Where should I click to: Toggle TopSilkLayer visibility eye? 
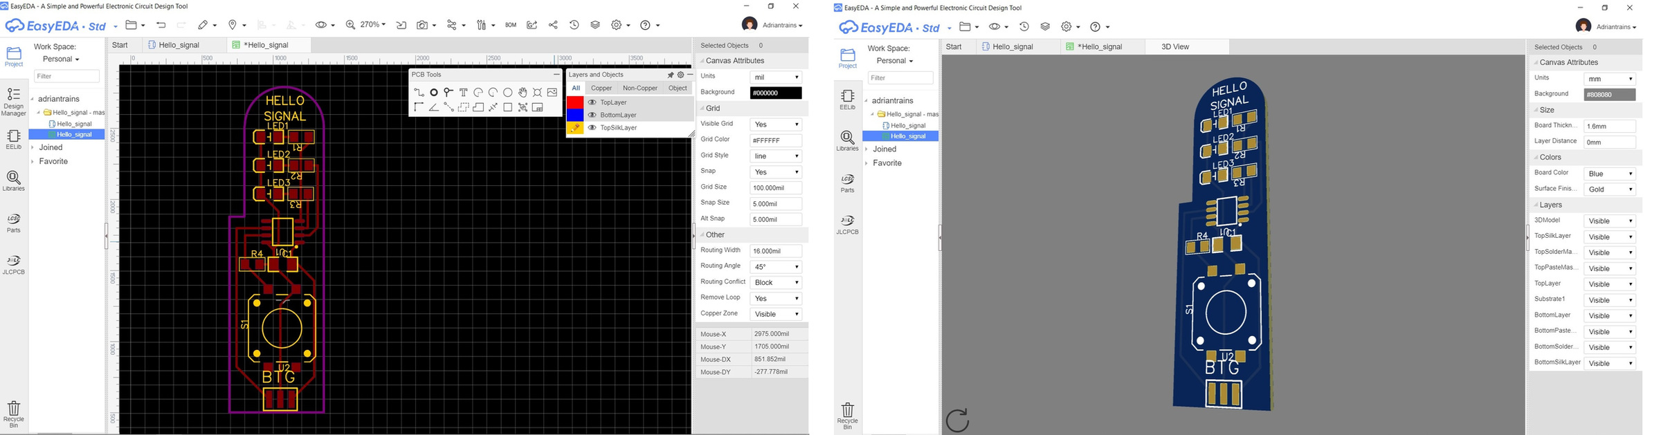point(592,128)
